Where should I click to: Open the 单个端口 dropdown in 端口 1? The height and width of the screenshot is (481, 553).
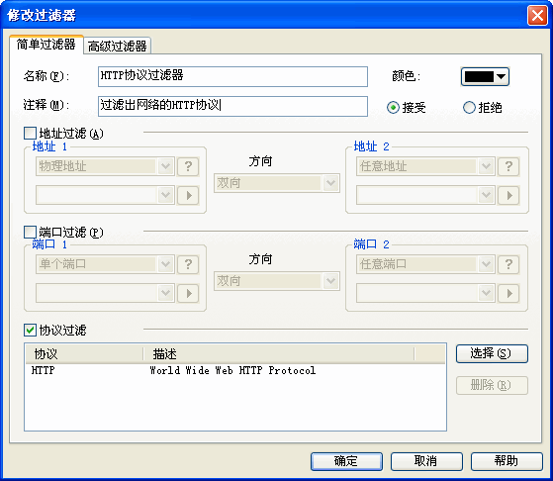[x=105, y=264]
